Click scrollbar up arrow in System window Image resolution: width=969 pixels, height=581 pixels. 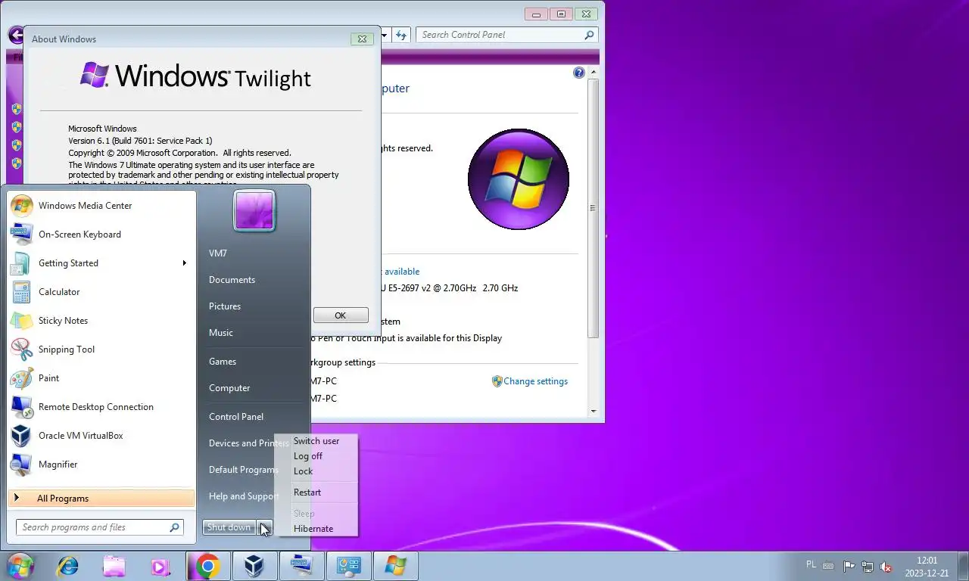tap(594, 73)
